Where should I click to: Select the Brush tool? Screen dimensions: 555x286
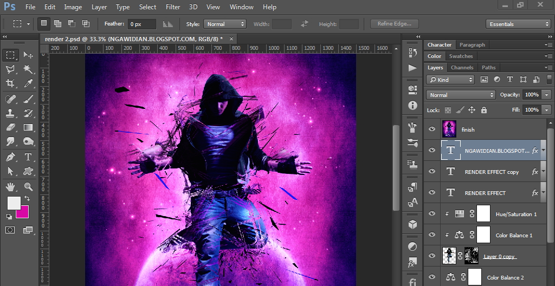coord(28,99)
